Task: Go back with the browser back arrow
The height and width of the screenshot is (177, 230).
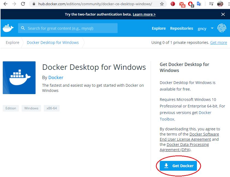Action: pyautogui.click(x=5, y=4)
